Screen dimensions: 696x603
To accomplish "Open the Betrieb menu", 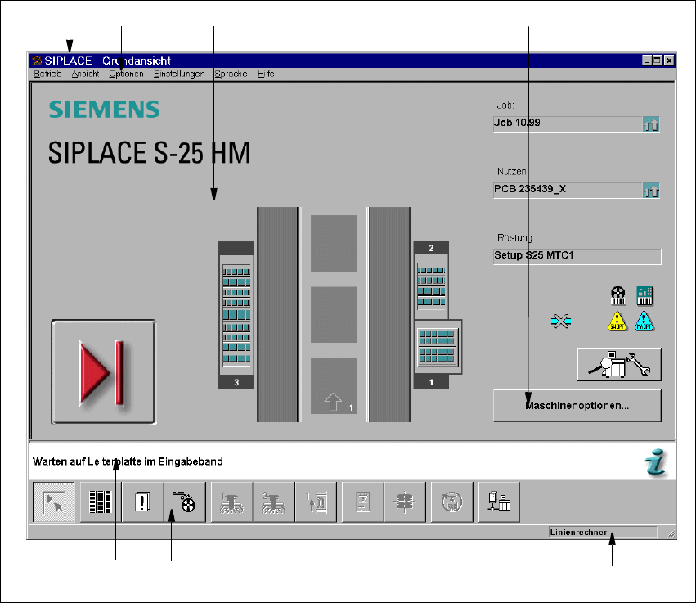I will [x=47, y=74].
